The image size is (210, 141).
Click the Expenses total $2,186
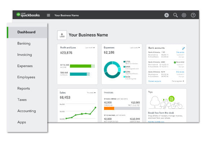click(x=109, y=53)
